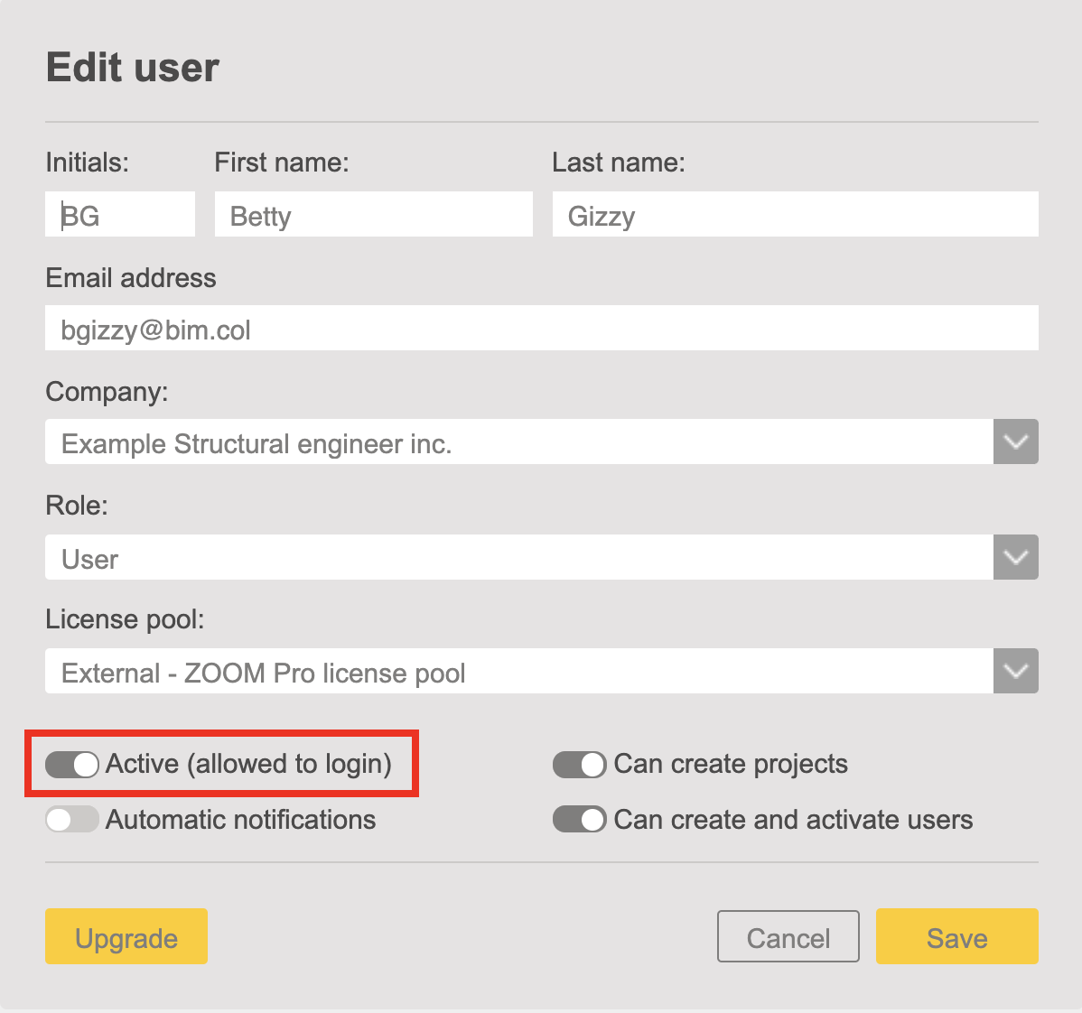1082x1013 pixels.
Task: Open the License pool dropdown arrow
Action: [1016, 670]
